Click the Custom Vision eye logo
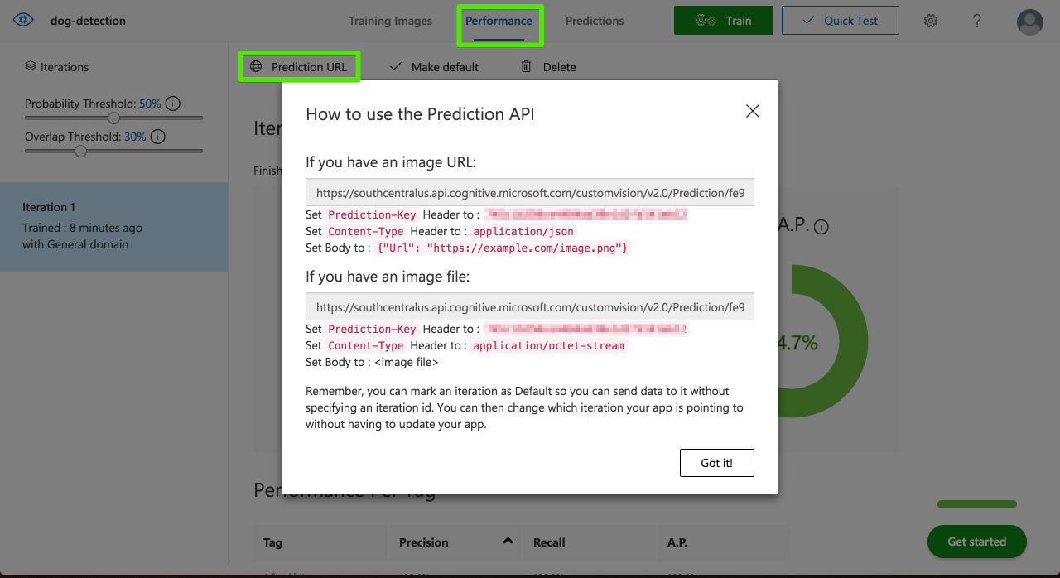The width and height of the screenshot is (1060, 578). tap(22, 18)
